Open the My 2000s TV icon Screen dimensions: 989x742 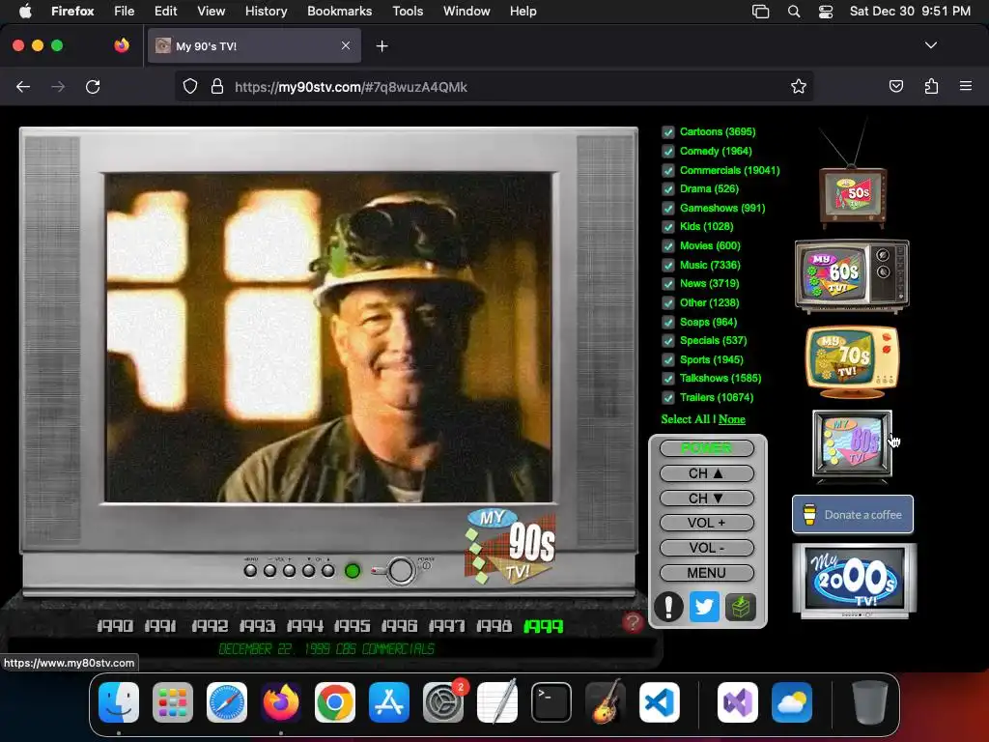click(855, 581)
